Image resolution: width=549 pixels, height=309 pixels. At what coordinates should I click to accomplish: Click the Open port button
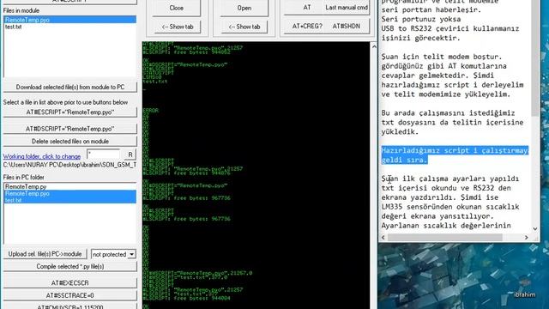click(x=244, y=8)
